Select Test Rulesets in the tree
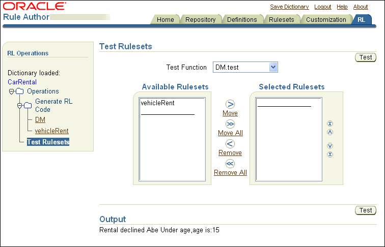385x247 pixels. click(x=48, y=142)
